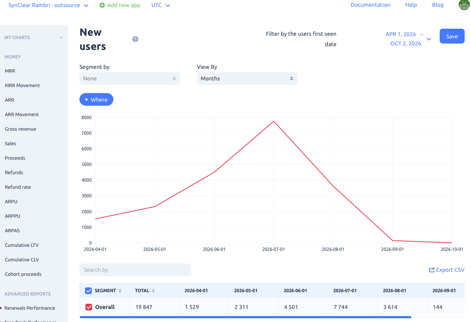Viewport: 471px width, 322px height.
Task: Sort by the SEGMENT column arrows
Action: coord(120,291)
